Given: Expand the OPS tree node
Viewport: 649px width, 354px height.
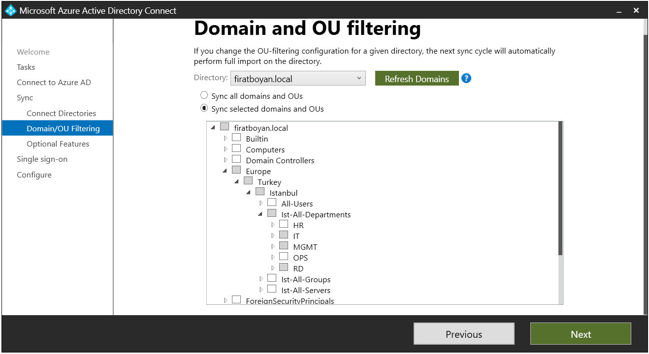Looking at the screenshot, I should click(x=273, y=258).
